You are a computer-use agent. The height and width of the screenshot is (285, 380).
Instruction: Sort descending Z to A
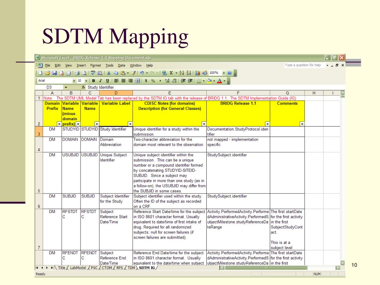(189, 73)
